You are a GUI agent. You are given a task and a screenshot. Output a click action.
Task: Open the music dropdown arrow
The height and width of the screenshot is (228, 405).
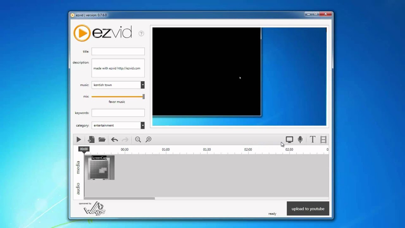pos(143,85)
